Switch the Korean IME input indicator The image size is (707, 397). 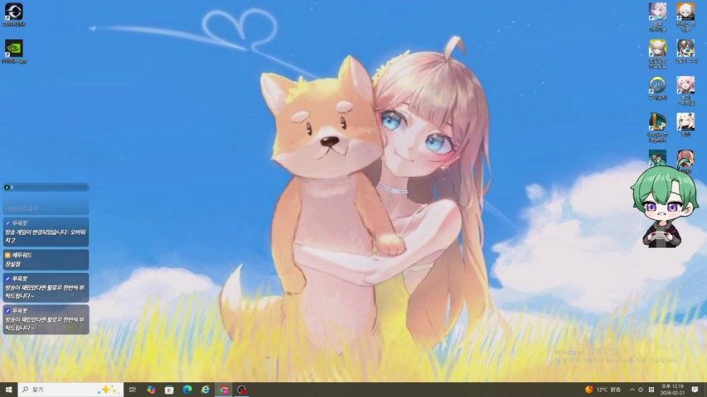click(651, 390)
